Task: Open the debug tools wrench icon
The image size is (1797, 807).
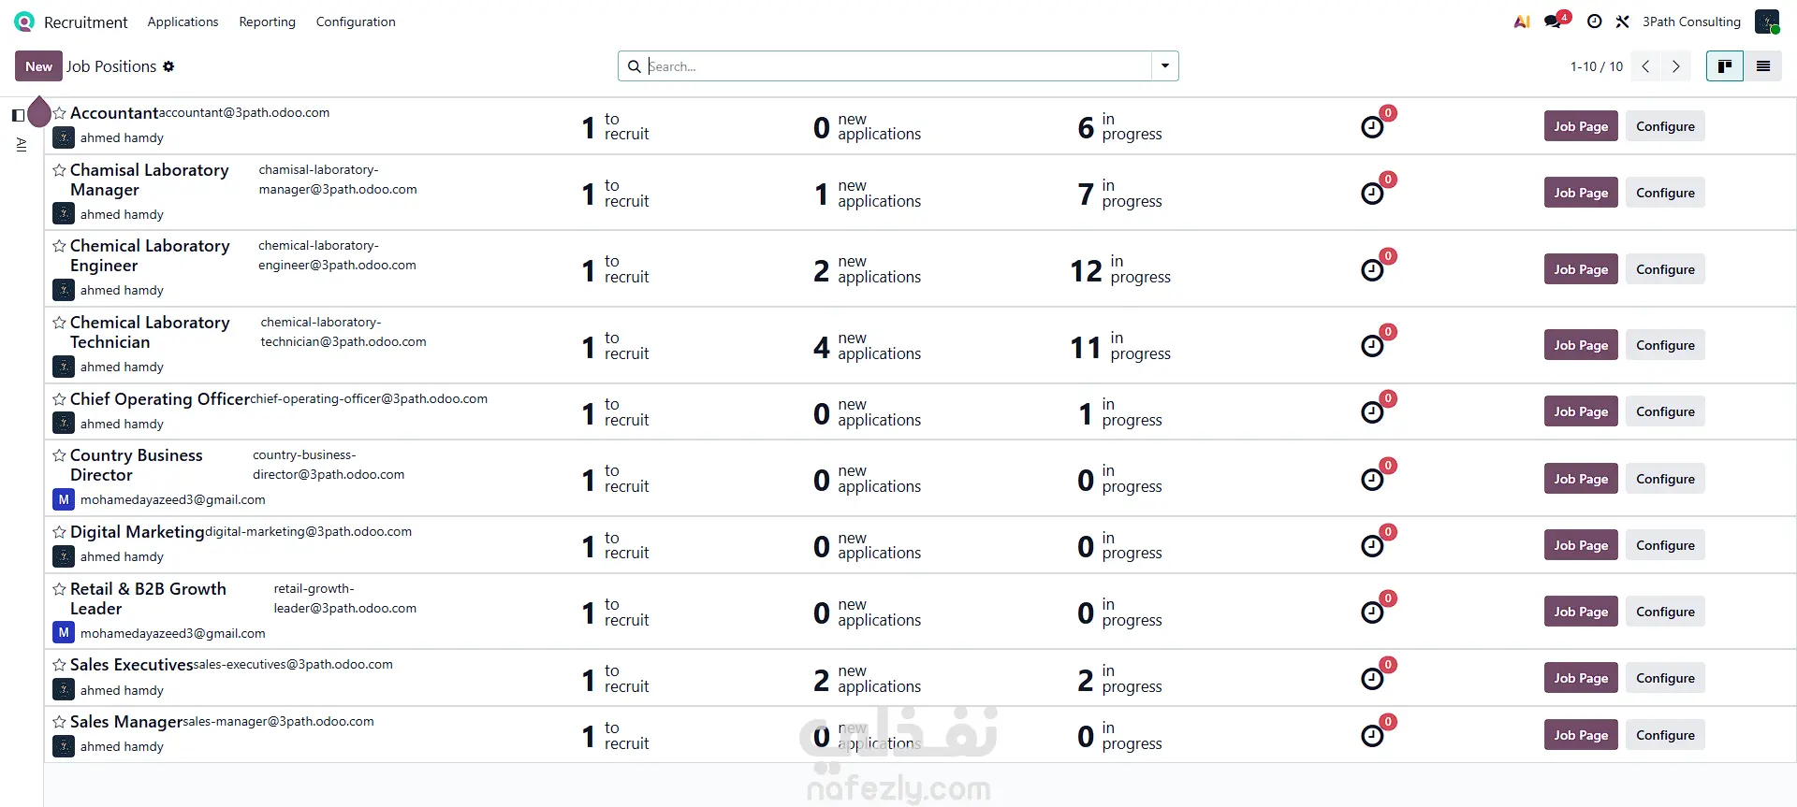Action: [x=1623, y=22]
